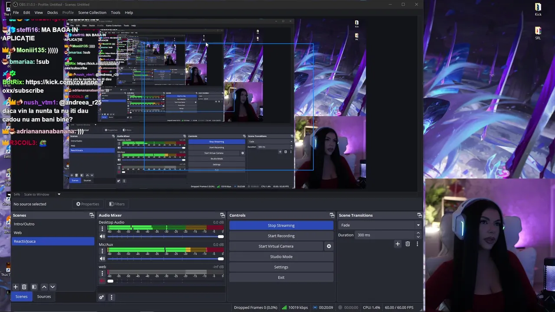
Task: Open Settings from Controls panel
Action: [281, 267]
